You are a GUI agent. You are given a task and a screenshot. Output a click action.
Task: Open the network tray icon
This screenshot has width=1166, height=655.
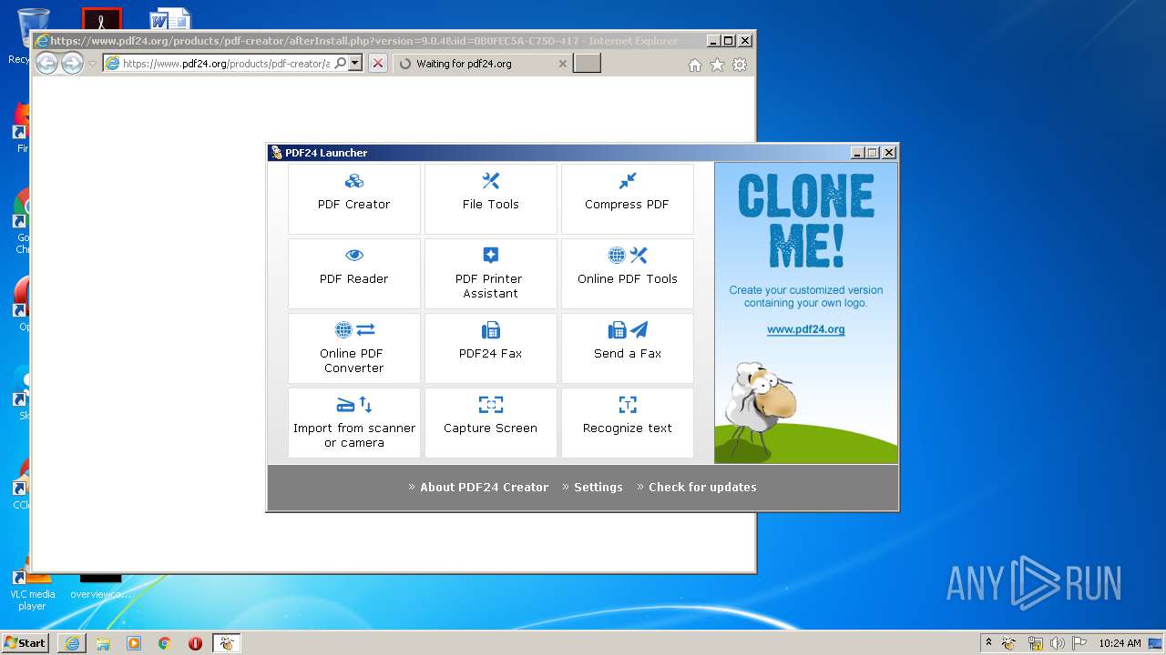point(1035,643)
